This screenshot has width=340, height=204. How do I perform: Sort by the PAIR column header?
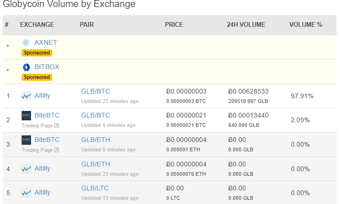87,25
